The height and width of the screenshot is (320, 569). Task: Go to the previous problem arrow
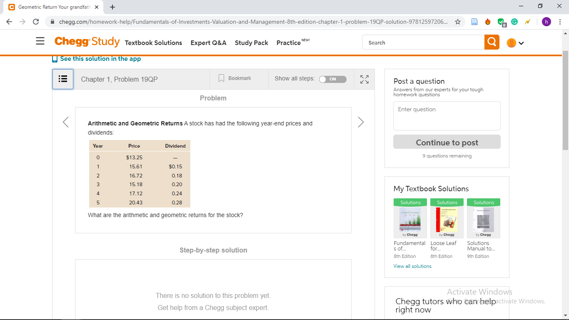65,122
